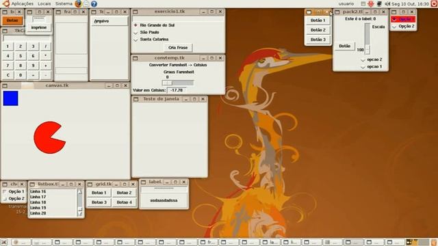Click Botao 4 in grid.tk window
Screen dimensions: 438x246
(124, 202)
